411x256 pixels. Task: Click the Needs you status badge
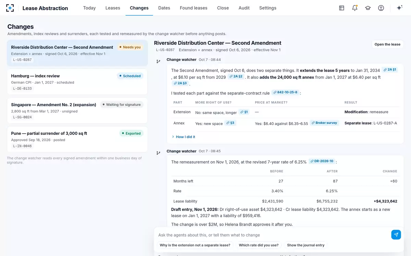click(x=129, y=47)
